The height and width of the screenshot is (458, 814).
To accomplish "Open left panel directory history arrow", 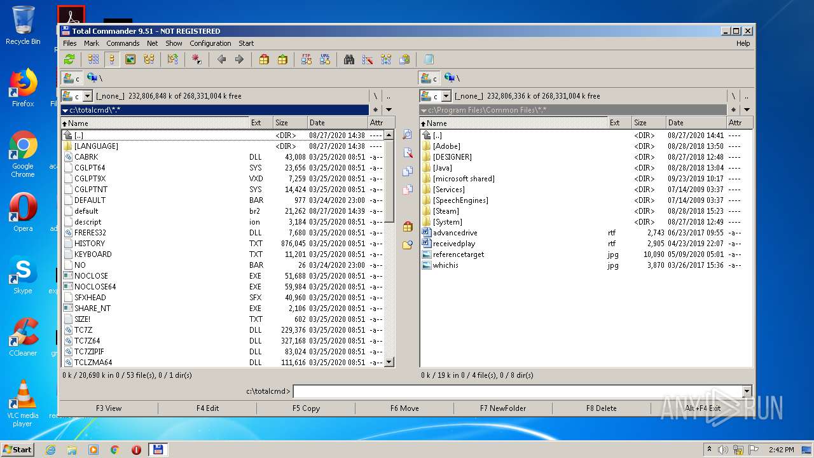I will click(389, 110).
